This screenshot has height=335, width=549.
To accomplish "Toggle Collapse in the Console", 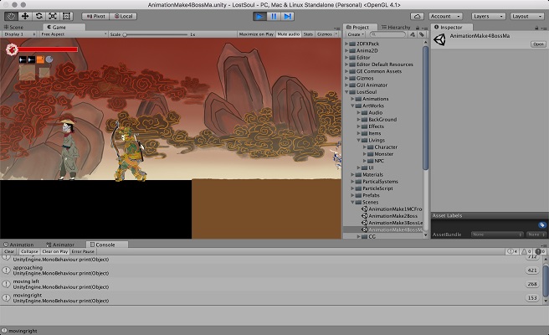I will tap(29, 251).
